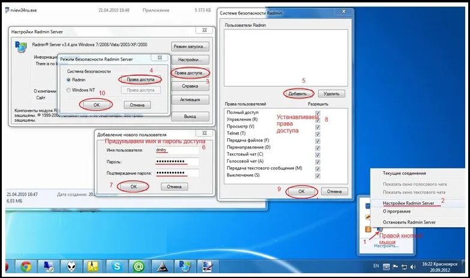Screen dimensions: 470x278
Task: Click the Action Center flag icon in tray
Action: pos(396,267)
